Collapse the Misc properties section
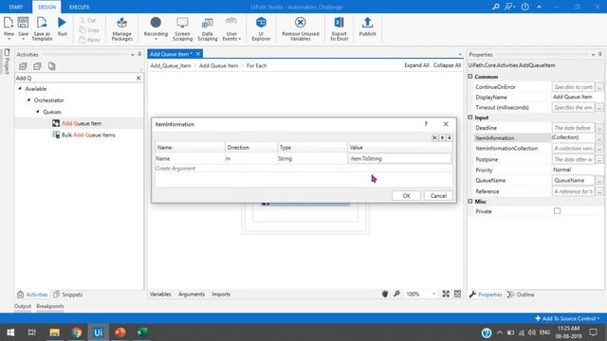The image size is (607, 341). 470,201
